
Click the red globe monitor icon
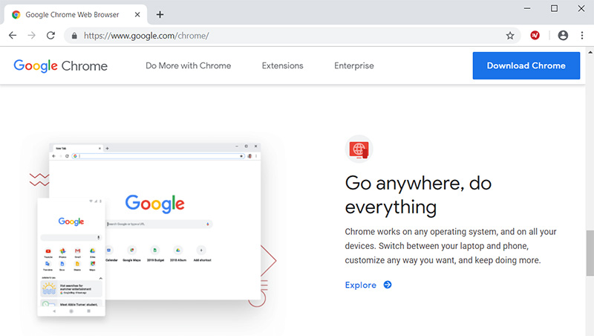(x=359, y=149)
